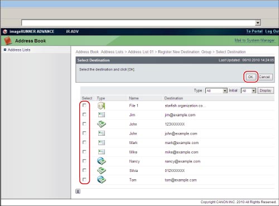The width and height of the screenshot is (279, 206).
Task: Click the e-mail icon for Mike
Action: [102, 152]
